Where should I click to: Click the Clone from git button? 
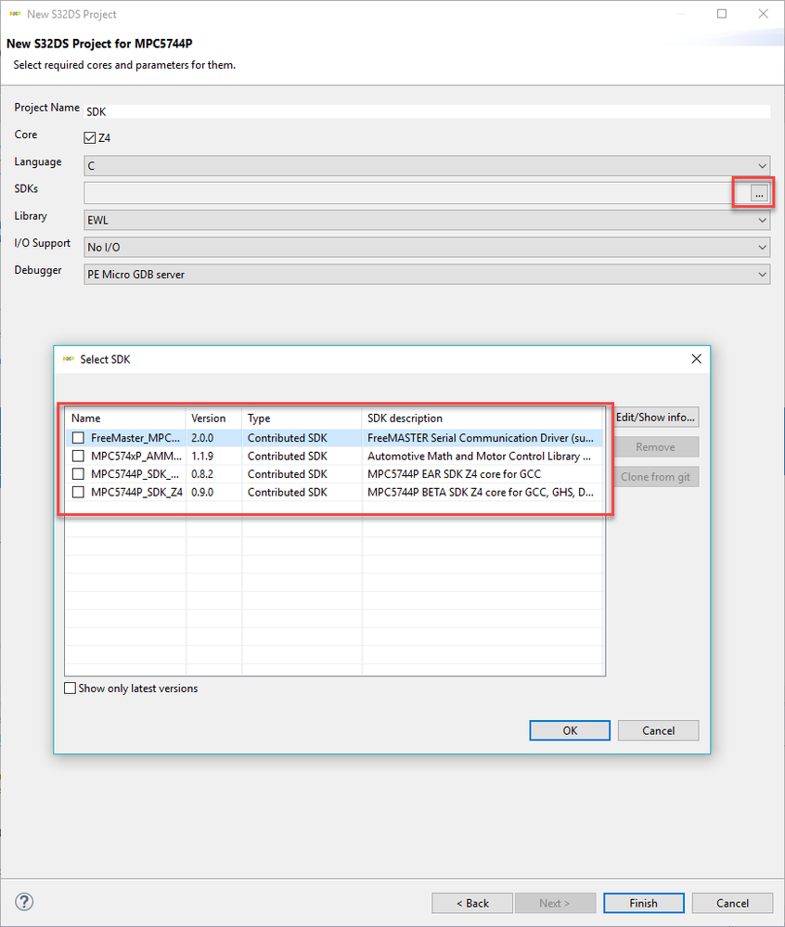[x=655, y=477]
